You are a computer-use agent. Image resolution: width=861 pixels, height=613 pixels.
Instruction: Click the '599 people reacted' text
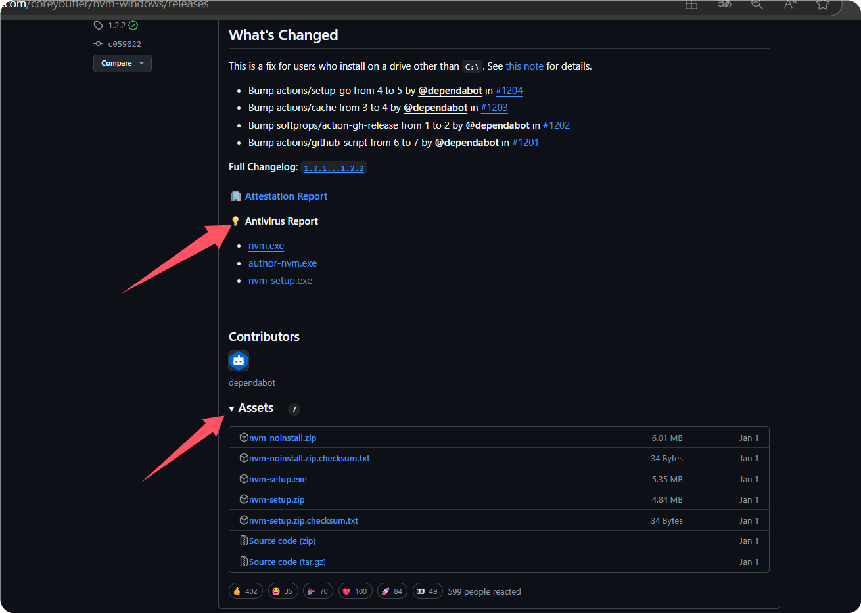pyautogui.click(x=484, y=591)
